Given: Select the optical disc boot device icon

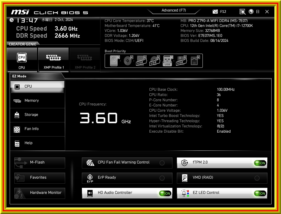Looking at the screenshot, I should [128, 61].
